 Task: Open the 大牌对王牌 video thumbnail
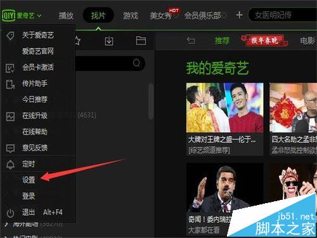coord(225,107)
